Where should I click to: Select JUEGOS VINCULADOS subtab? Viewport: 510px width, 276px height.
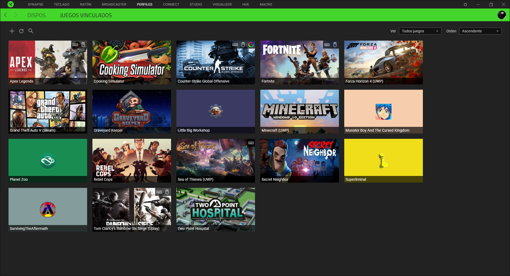click(x=86, y=15)
